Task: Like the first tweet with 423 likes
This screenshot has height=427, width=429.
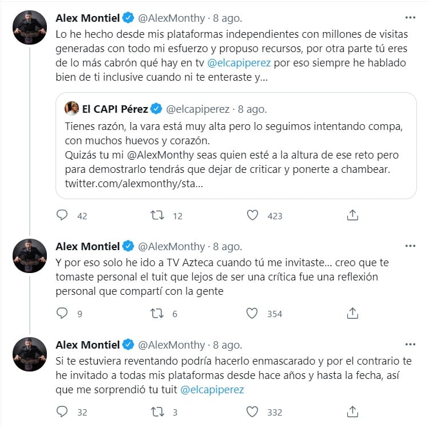Action: [252, 215]
